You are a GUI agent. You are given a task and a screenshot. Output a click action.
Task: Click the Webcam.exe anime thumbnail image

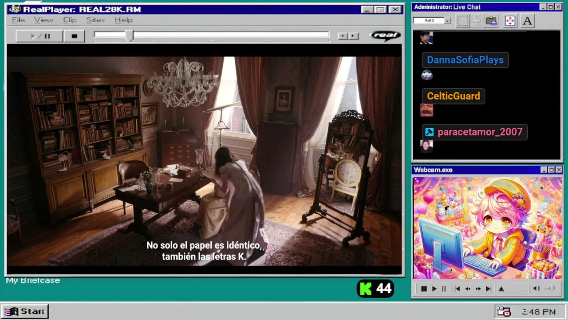(488, 228)
